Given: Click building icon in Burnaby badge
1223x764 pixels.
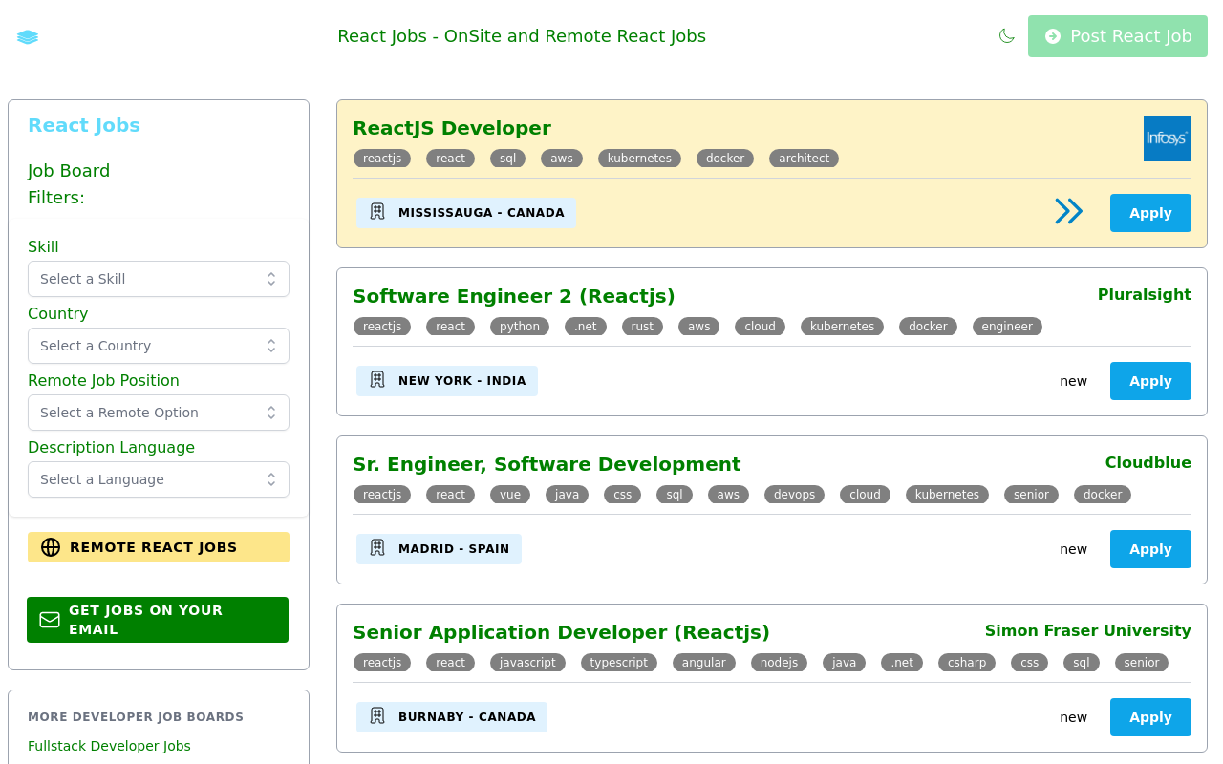Looking at the screenshot, I should [377, 716].
